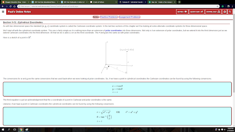The height and width of the screenshot is (132, 235).
Task: Open the site search magnifier icon
Action: (x=230, y=12)
